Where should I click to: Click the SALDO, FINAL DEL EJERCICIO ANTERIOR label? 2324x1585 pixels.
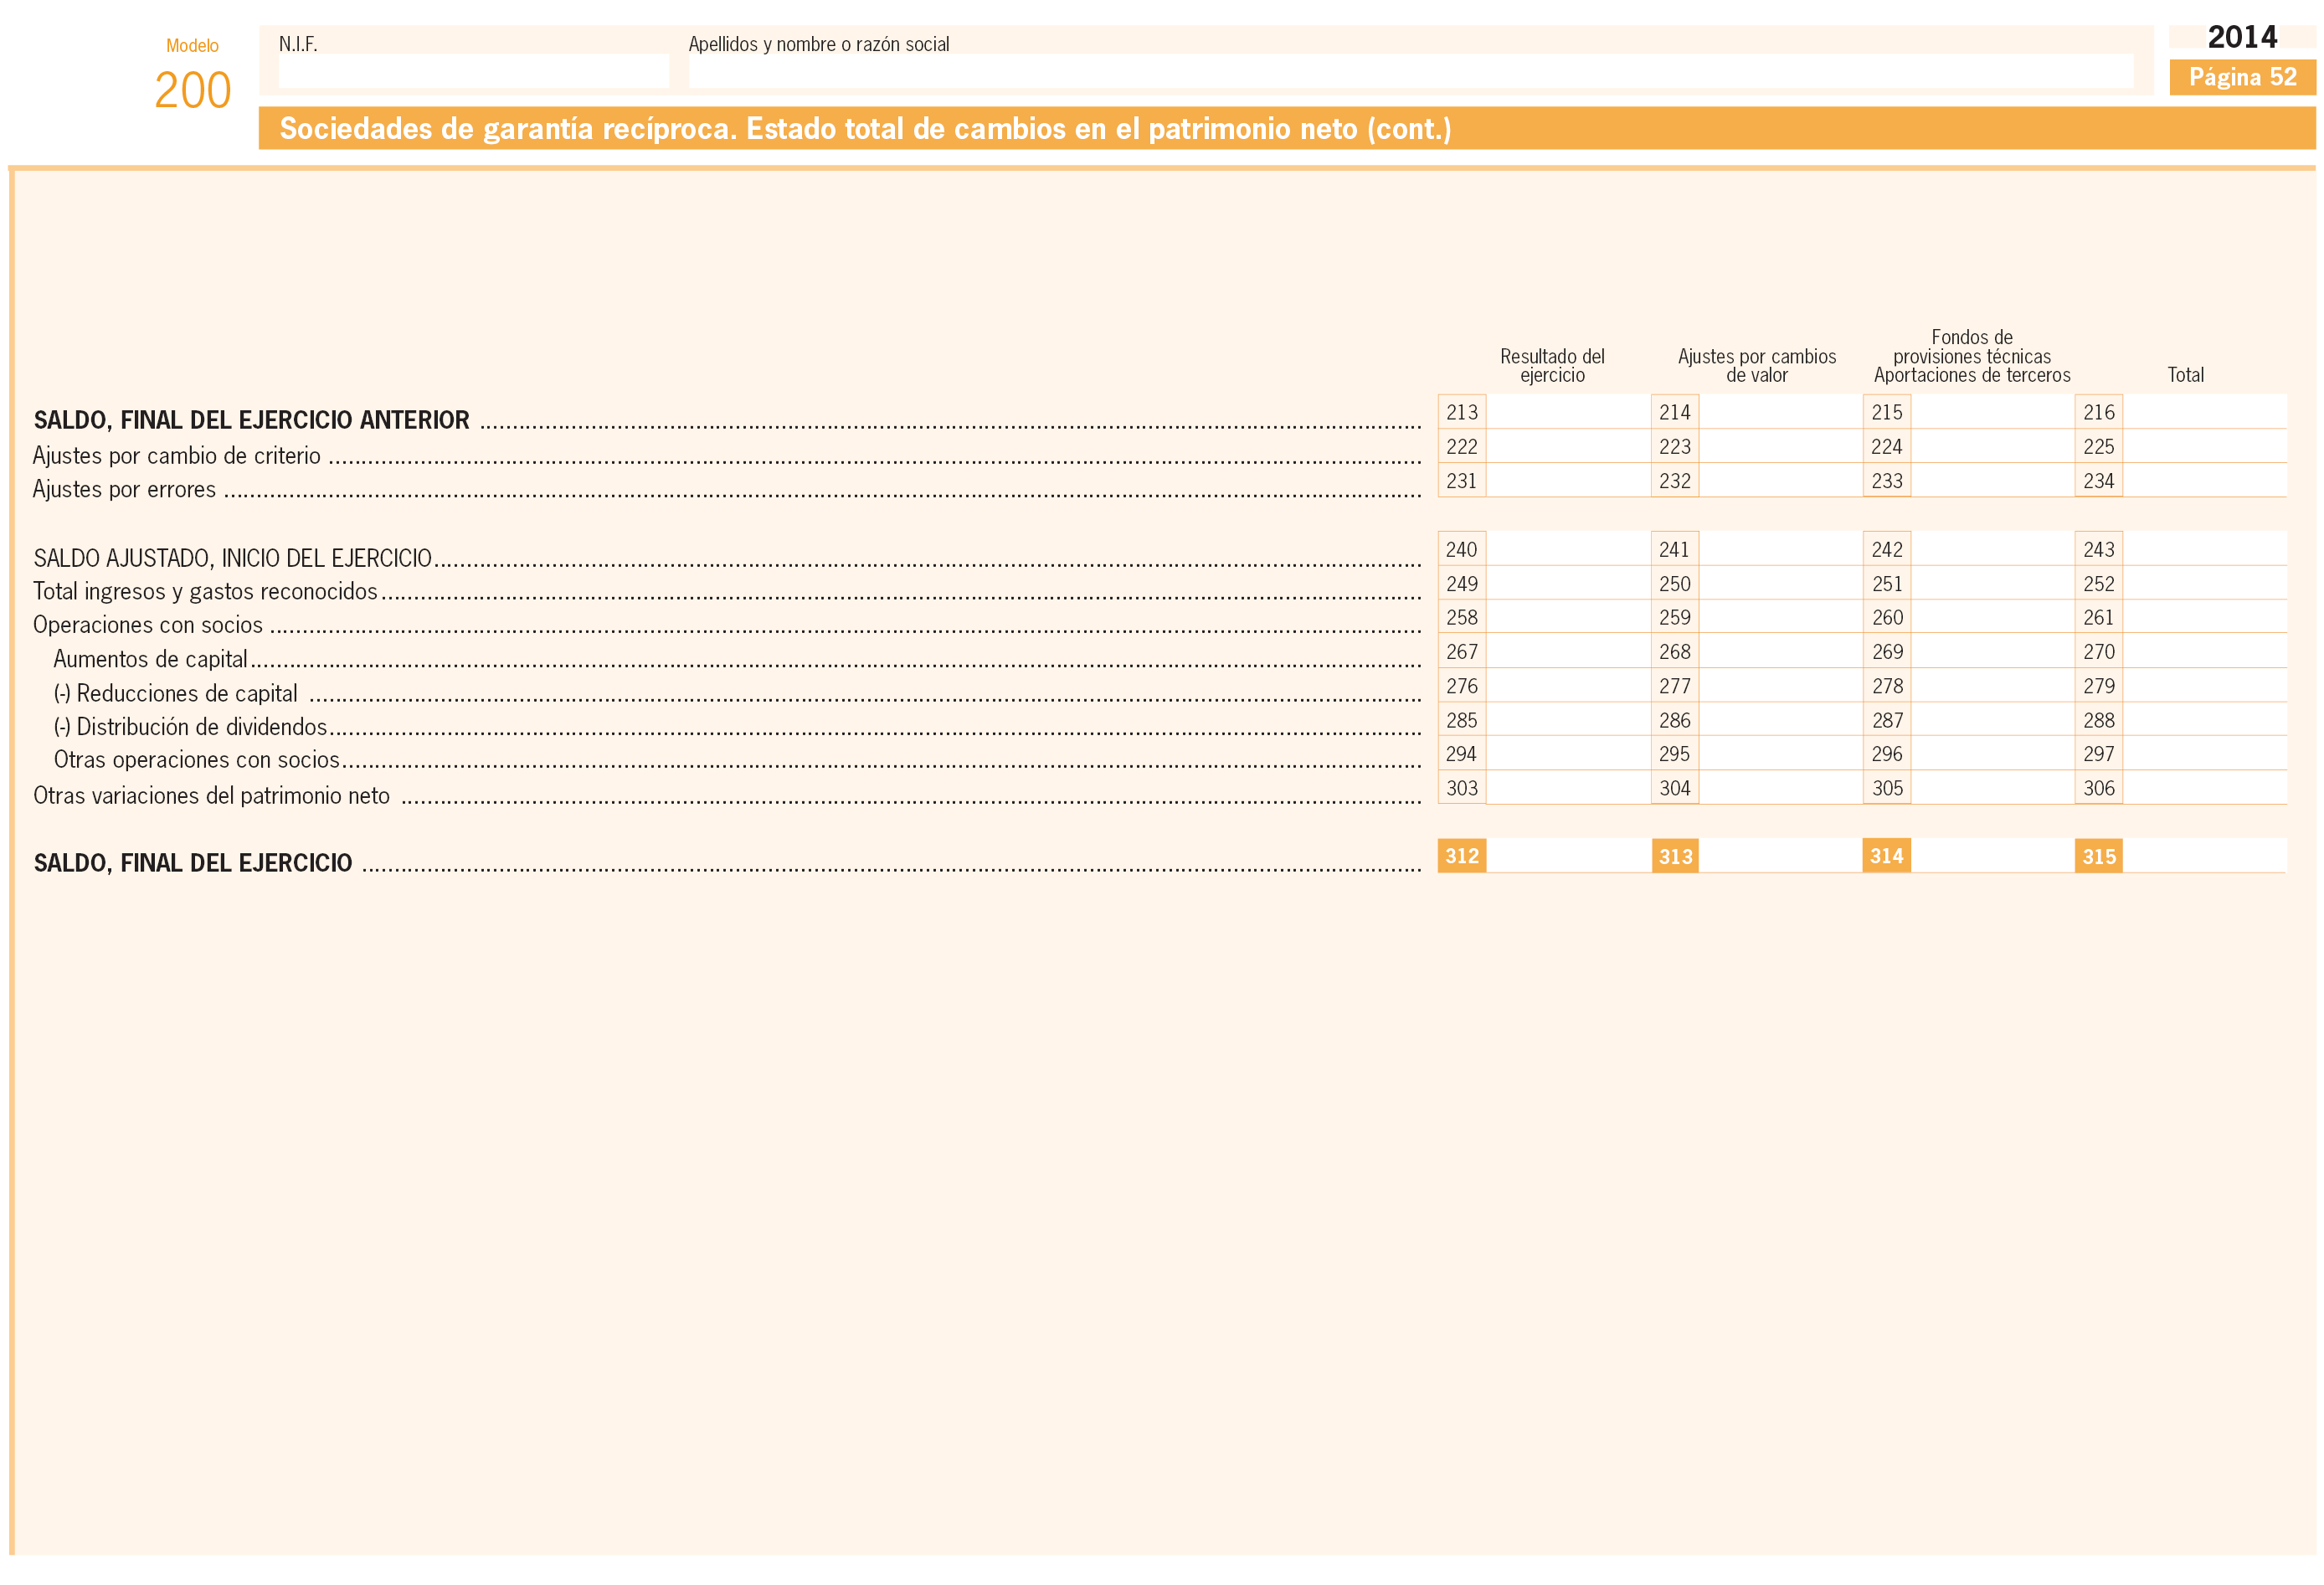(x=251, y=420)
